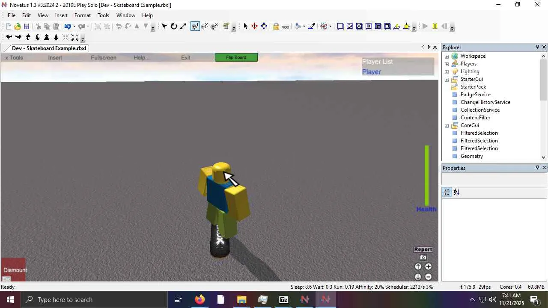Select the diagonal Resize tool
The height and width of the screenshot is (308, 548).
[183, 27]
